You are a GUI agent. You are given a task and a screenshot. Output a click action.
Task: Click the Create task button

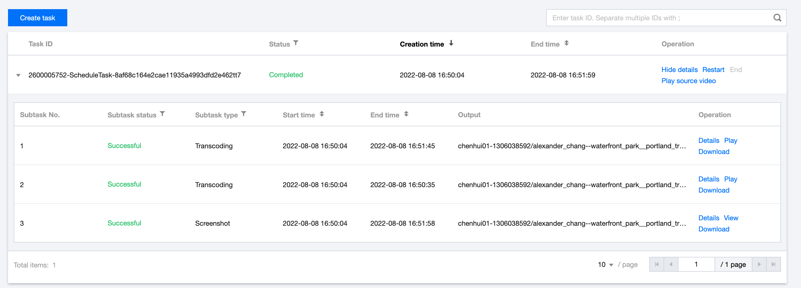pyautogui.click(x=38, y=18)
